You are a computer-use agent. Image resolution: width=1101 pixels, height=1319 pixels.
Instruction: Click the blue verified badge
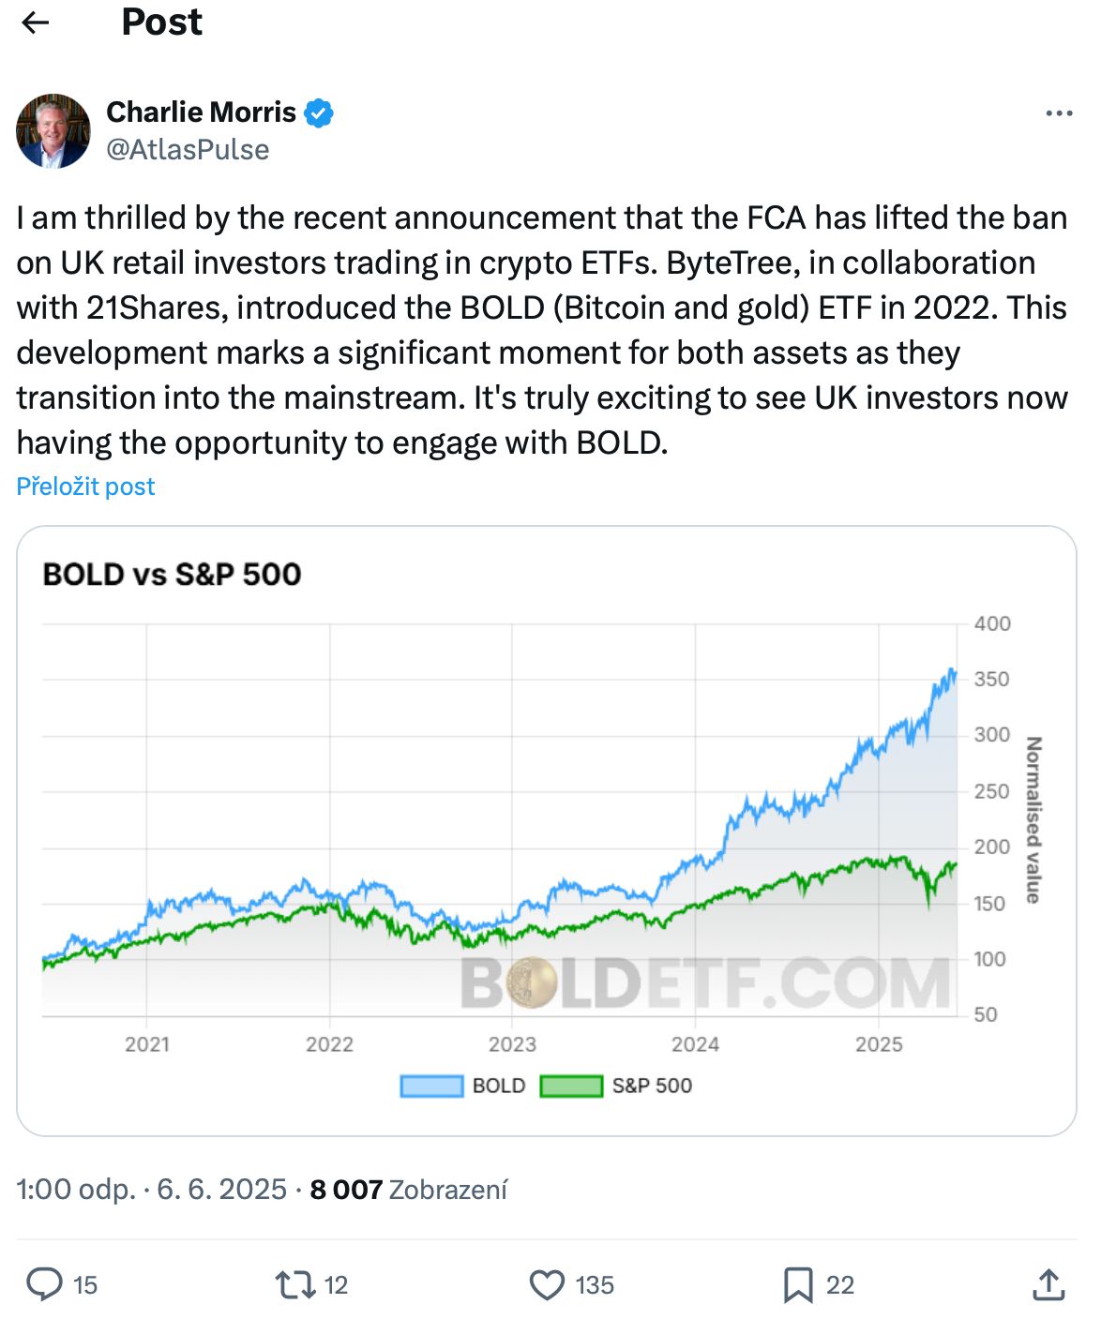coord(319,112)
